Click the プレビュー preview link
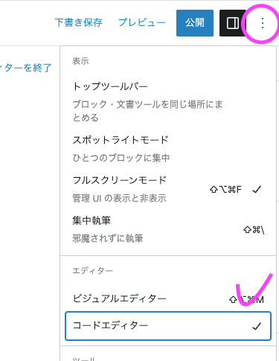This screenshot has width=279, height=361. (x=142, y=23)
